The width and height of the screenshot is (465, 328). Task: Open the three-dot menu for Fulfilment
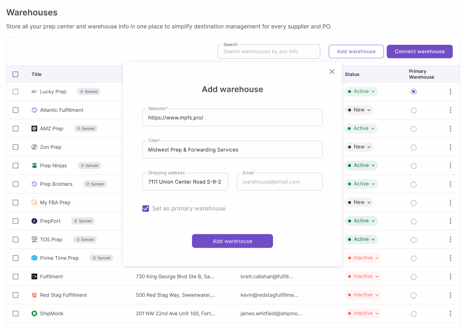[450, 277]
